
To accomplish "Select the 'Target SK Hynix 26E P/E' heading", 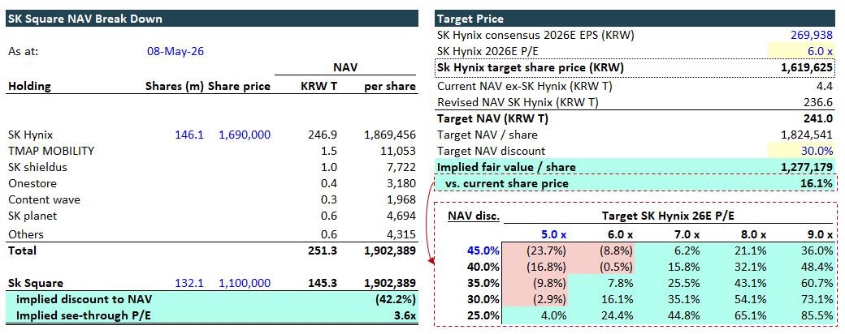I will (x=669, y=216).
